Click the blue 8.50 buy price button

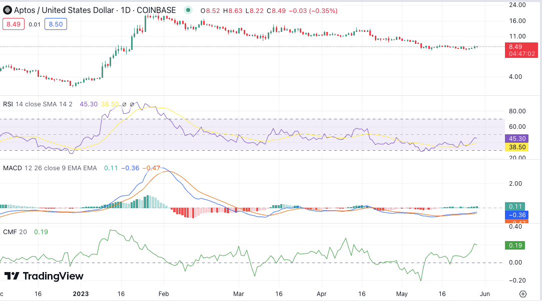[x=56, y=24]
